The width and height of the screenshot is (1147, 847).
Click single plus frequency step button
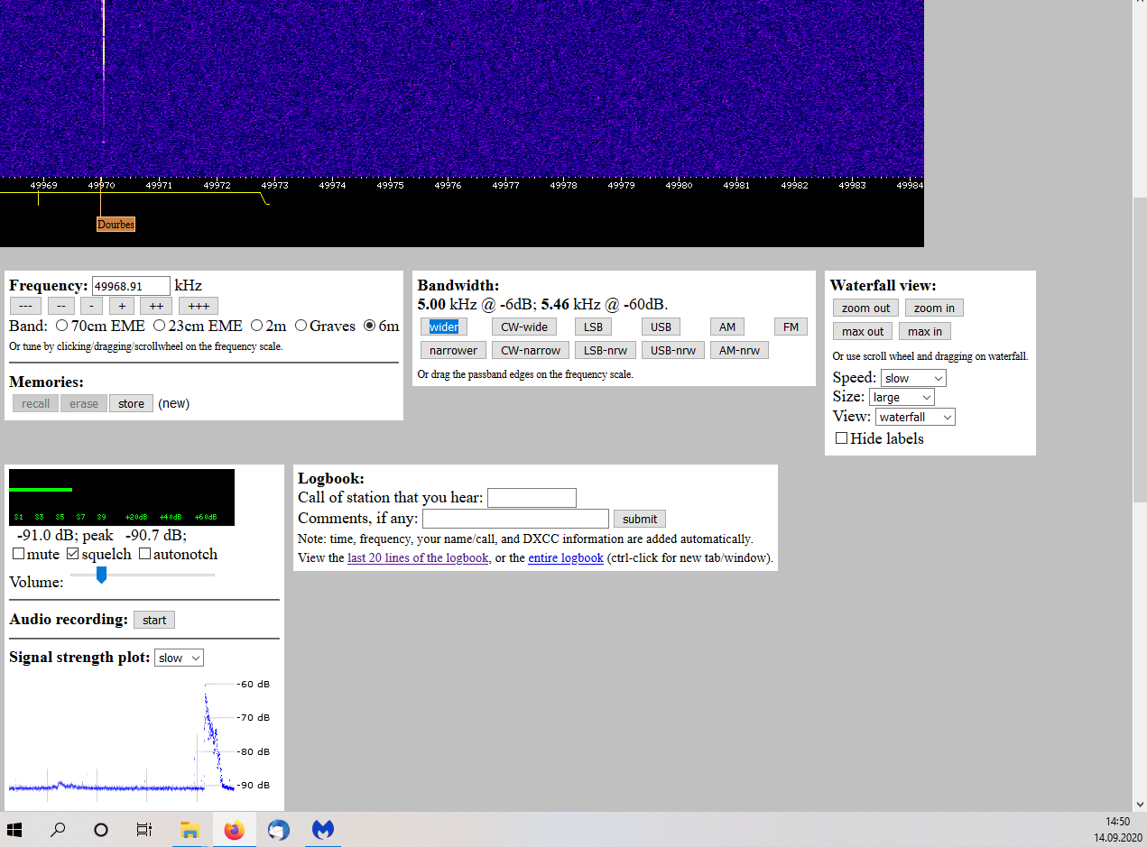122,306
